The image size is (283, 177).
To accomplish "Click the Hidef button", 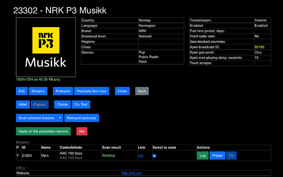I will tap(22, 104).
